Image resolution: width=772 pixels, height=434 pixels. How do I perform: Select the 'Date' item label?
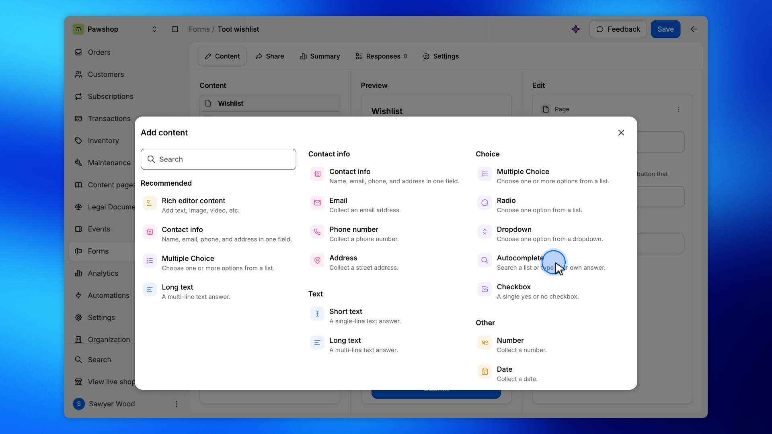[504, 369]
